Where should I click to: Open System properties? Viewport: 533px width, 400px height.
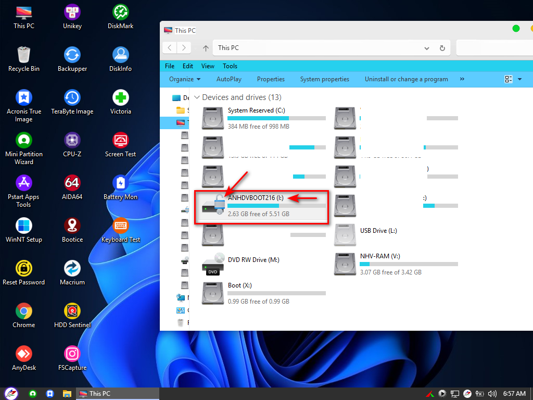pyautogui.click(x=325, y=79)
